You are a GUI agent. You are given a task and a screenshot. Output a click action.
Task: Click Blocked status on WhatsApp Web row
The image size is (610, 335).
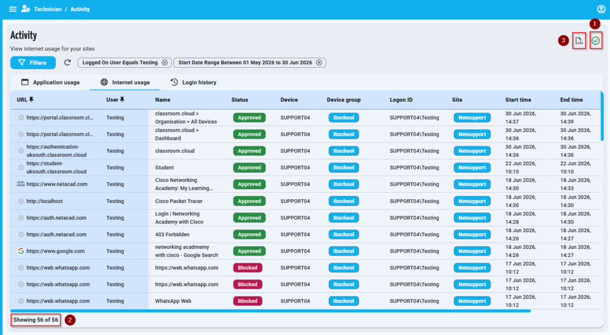pyautogui.click(x=247, y=301)
